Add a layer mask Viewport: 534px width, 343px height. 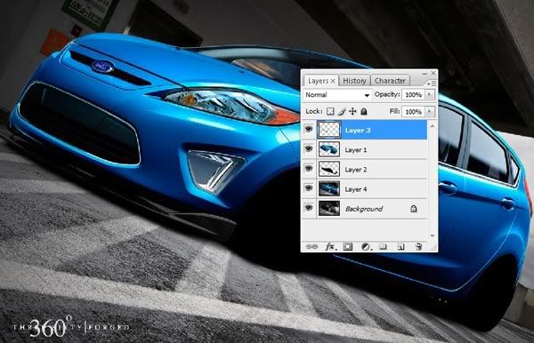(x=348, y=246)
